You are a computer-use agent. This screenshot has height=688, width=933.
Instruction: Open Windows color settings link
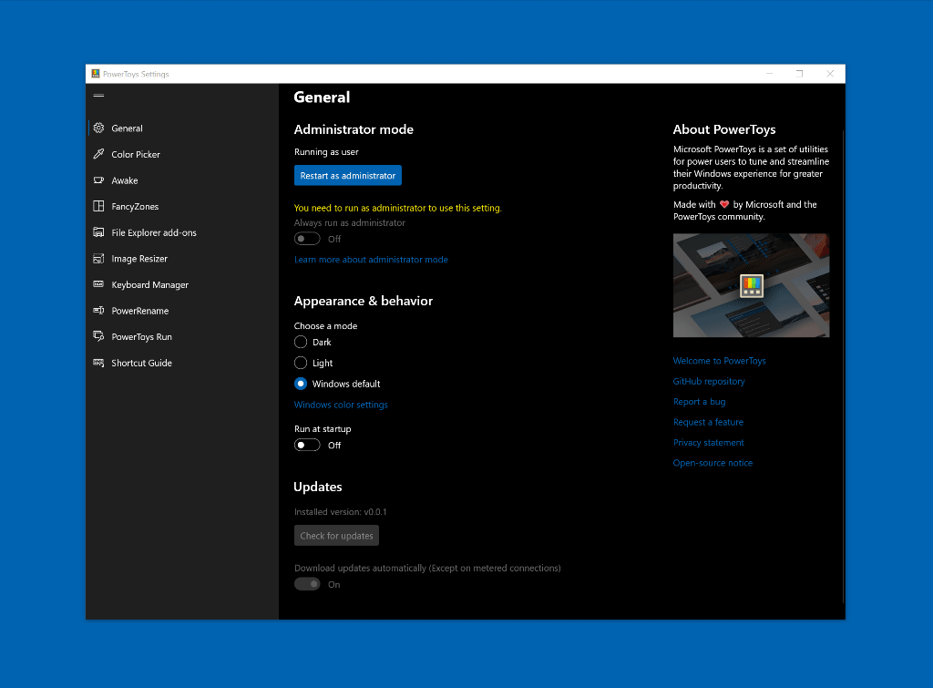click(x=341, y=405)
